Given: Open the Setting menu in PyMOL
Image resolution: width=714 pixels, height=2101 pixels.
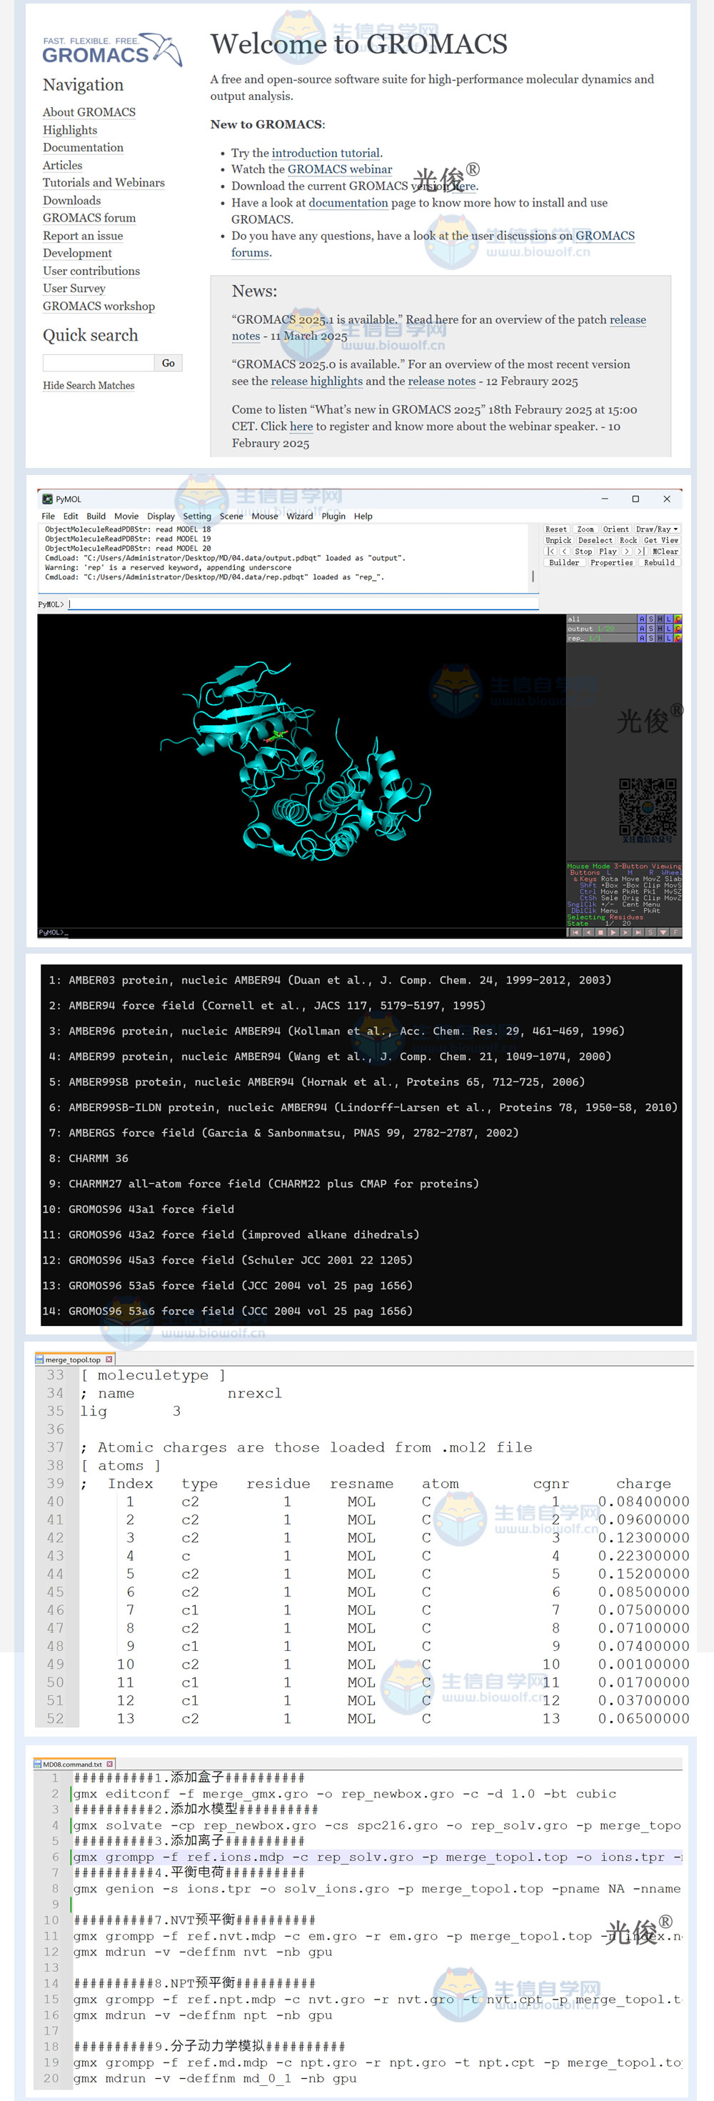Looking at the screenshot, I should click(x=196, y=516).
